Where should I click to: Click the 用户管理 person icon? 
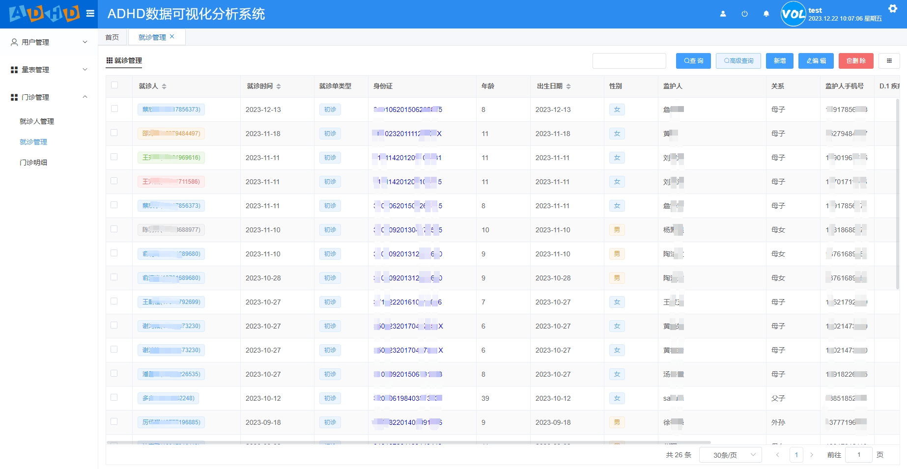click(x=14, y=42)
